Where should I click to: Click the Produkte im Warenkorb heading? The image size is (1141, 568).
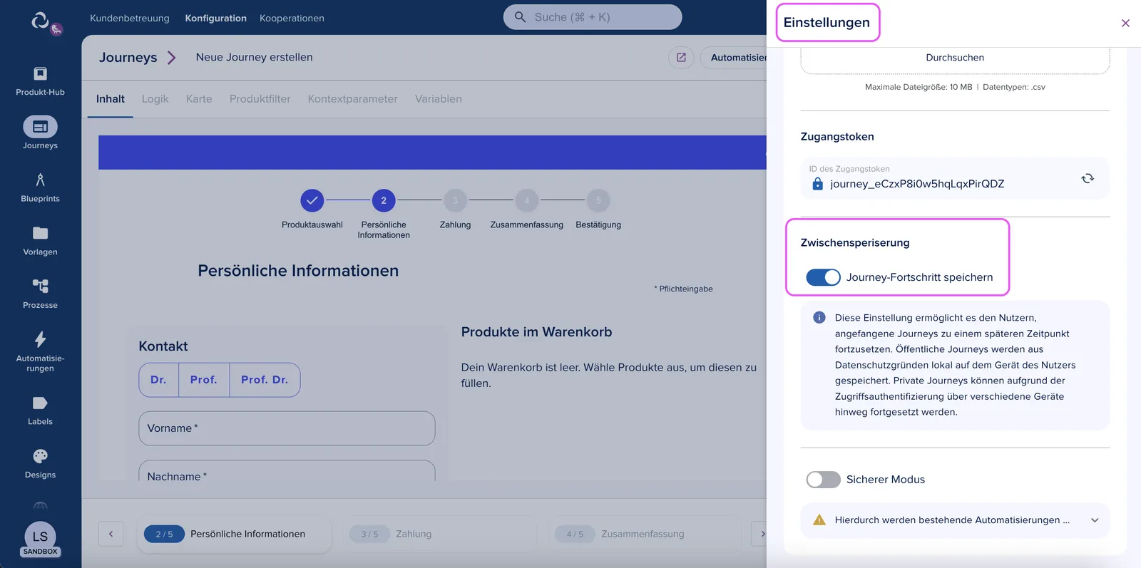pyautogui.click(x=536, y=332)
